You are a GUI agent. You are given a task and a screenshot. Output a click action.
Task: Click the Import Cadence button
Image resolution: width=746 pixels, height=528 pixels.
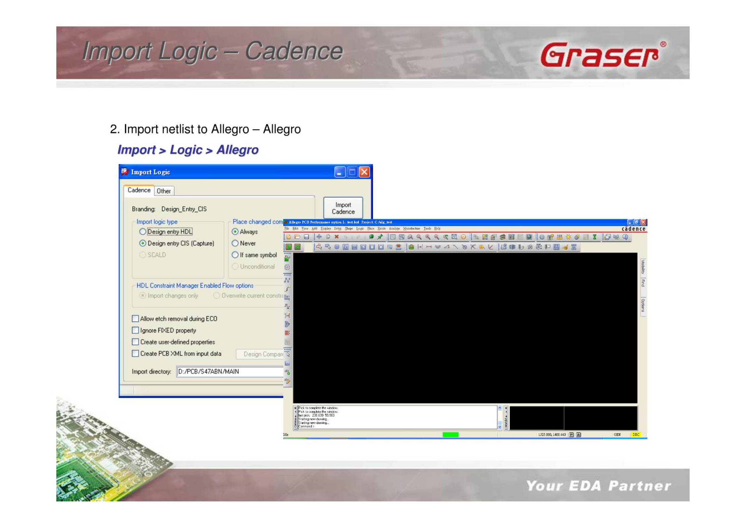tap(343, 208)
